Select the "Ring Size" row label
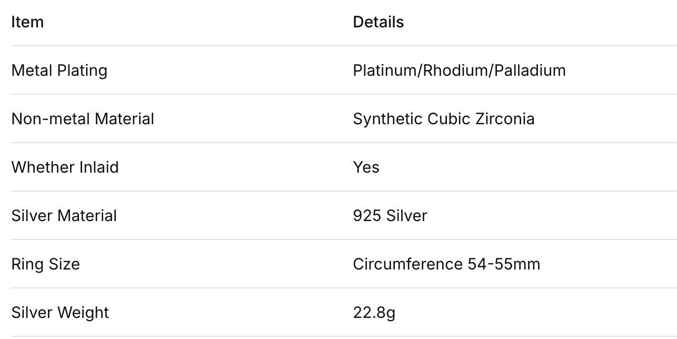Image resolution: width=677 pixels, height=339 pixels. tap(45, 264)
